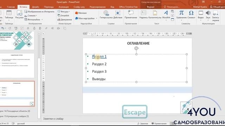Image resolution: width=225 pixels, height=126 pixels.
Task: Expand the WordArt dropdown arrow
Action: point(166,20)
